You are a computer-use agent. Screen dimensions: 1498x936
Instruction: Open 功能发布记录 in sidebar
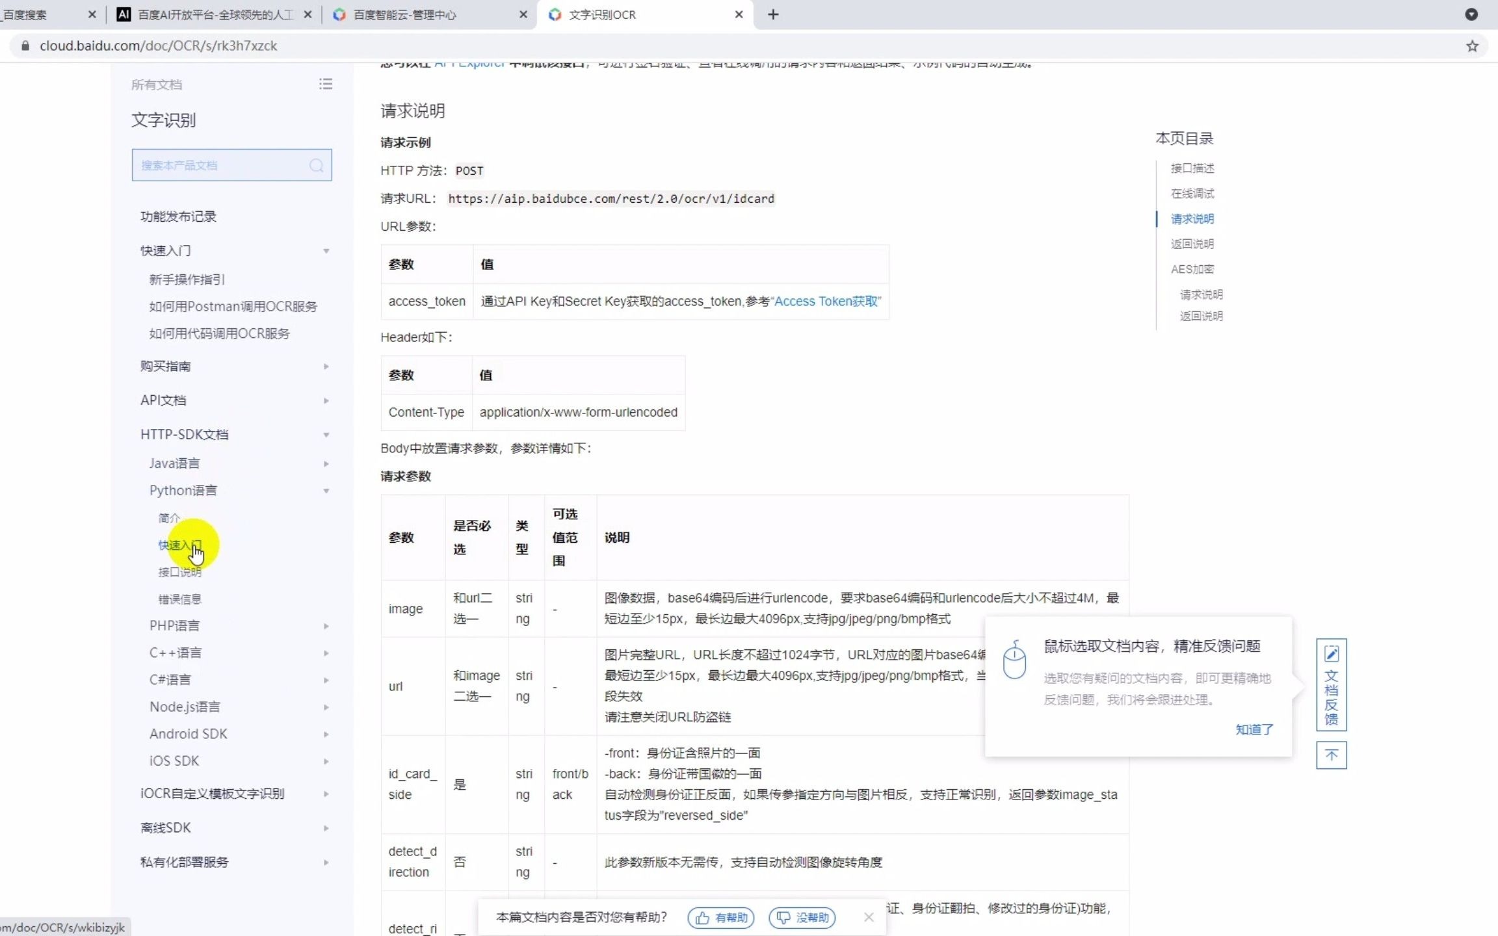pyautogui.click(x=178, y=216)
